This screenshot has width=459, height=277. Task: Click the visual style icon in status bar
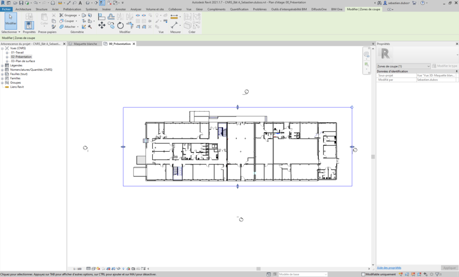pos(94,268)
